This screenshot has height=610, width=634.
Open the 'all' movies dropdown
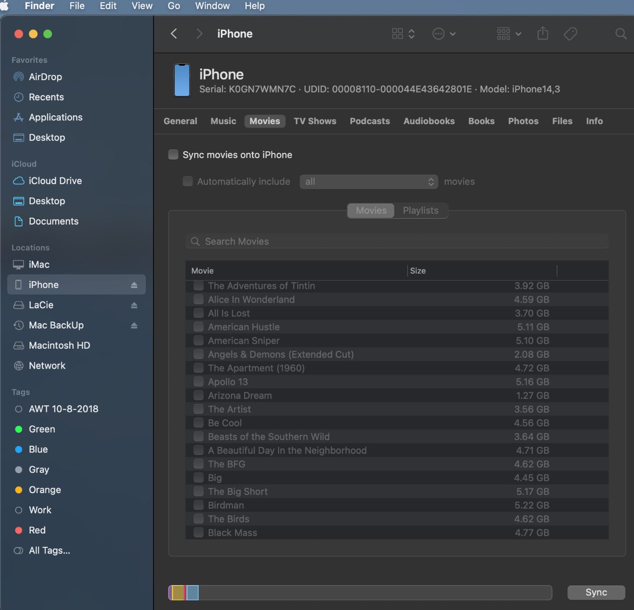click(x=369, y=182)
